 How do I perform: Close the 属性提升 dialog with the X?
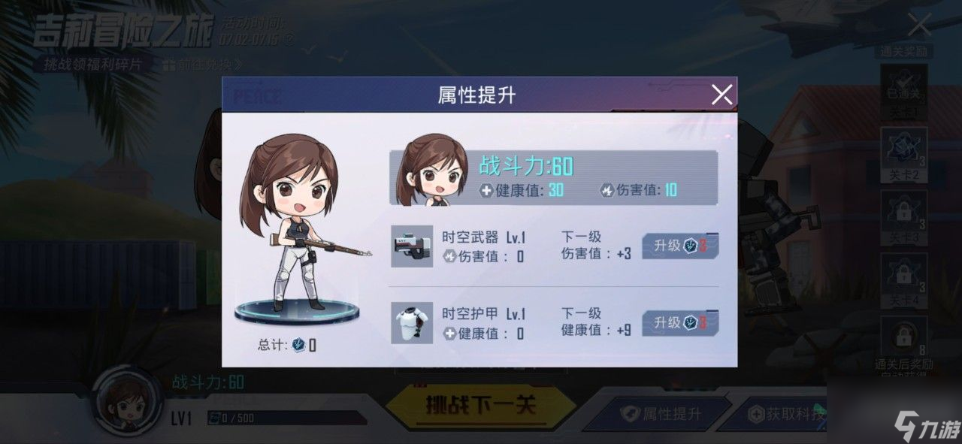pyautogui.click(x=721, y=95)
